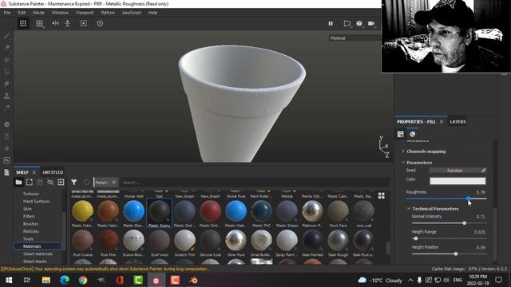This screenshot has height=287, width=511.
Task: Open the Viewport menu
Action: click(x=85, y=13)
